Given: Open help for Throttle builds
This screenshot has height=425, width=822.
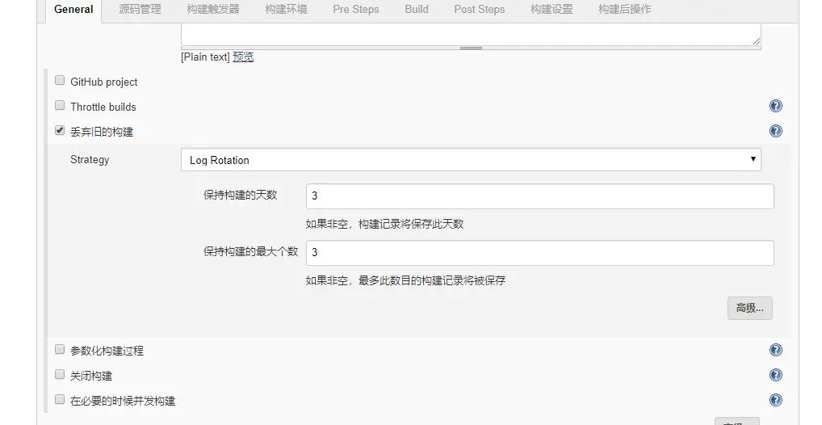Looking at the screenshot, I should [775, 106].
